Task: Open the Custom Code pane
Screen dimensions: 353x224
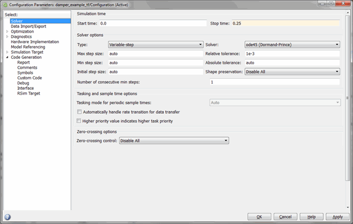Action: point(30,78)
